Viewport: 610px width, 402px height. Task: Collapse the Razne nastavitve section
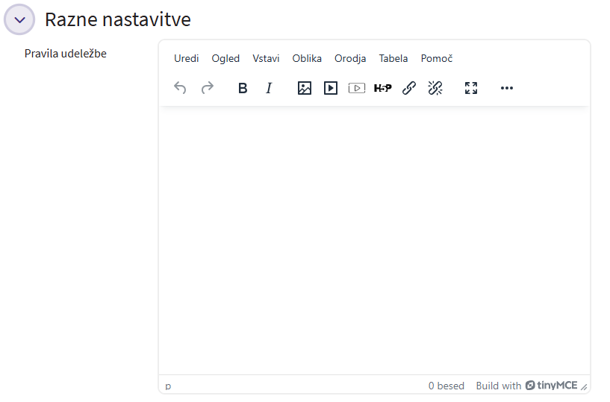20,19
